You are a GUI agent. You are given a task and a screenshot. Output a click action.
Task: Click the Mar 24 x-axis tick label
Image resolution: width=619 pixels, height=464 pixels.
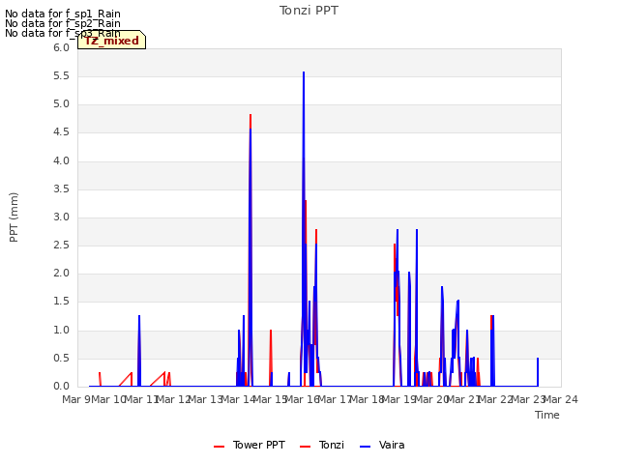(x=561, y=399)
